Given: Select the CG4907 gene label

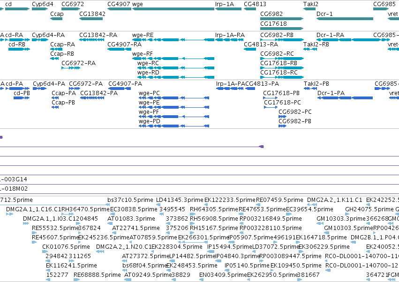Looking at the screenshot, I should (x=119, y=4).
